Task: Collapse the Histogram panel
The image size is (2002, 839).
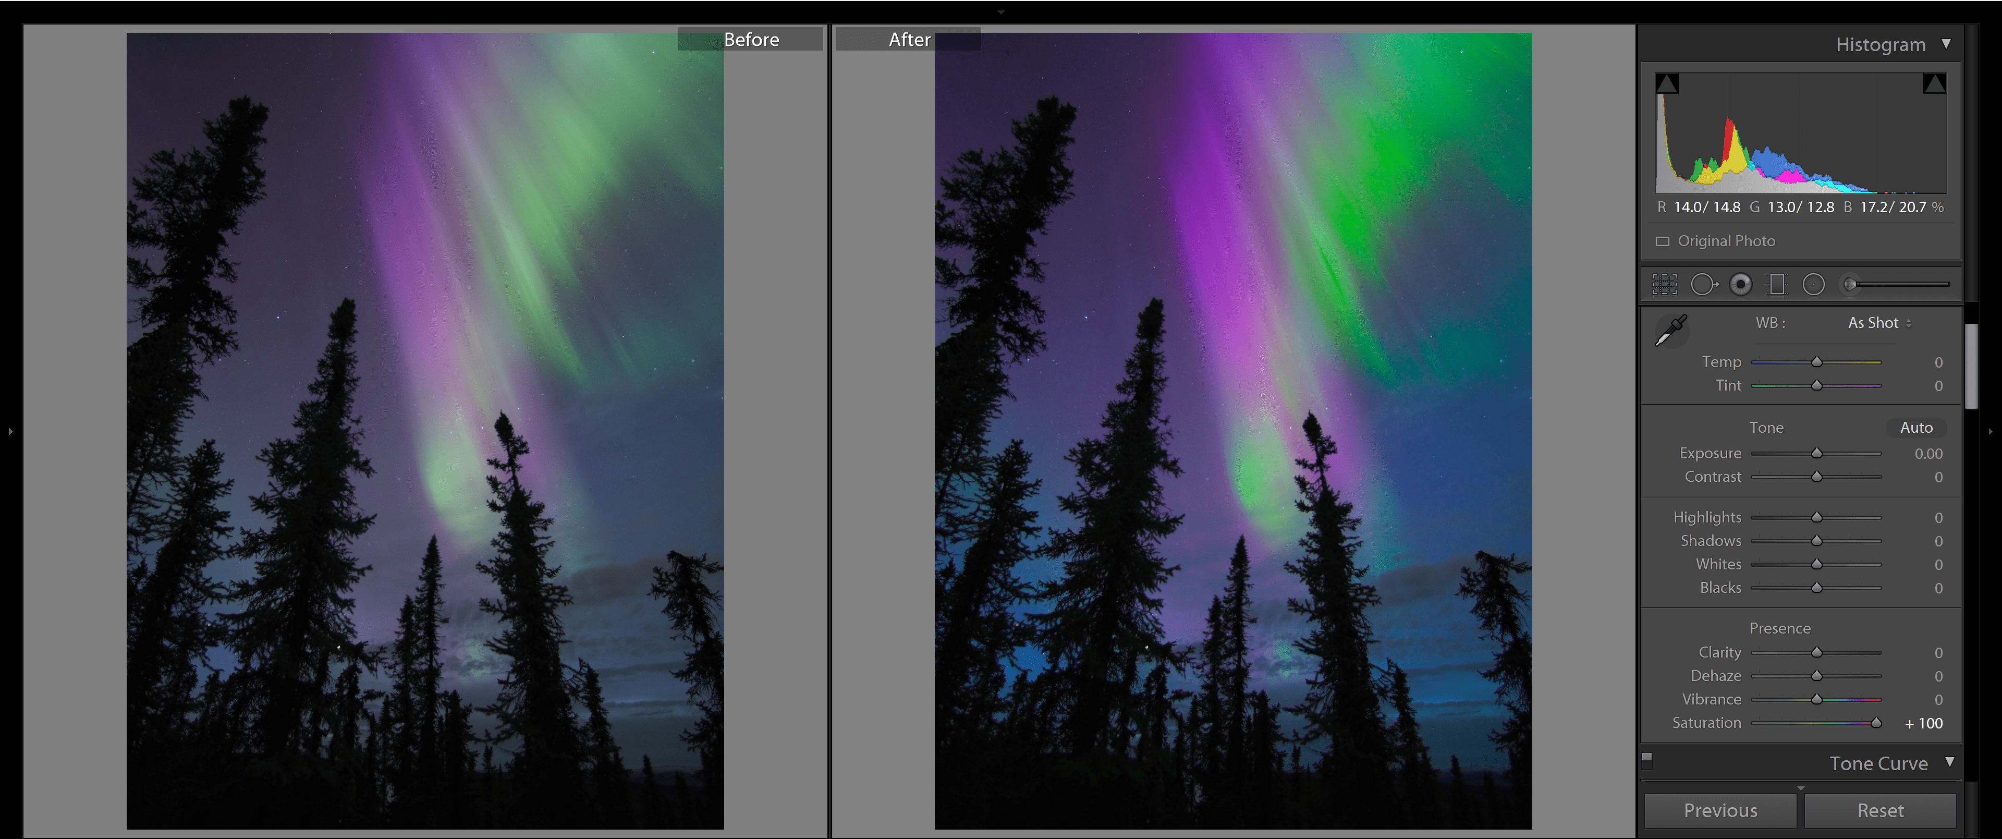Action: [x=1948, y=44]
